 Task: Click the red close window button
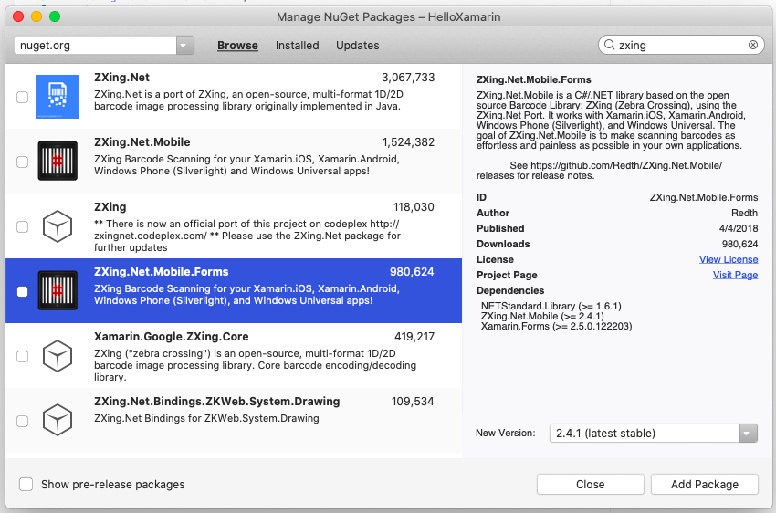(x=18, y=16)
